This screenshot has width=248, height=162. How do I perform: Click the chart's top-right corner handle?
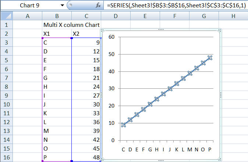pos(220,31)
